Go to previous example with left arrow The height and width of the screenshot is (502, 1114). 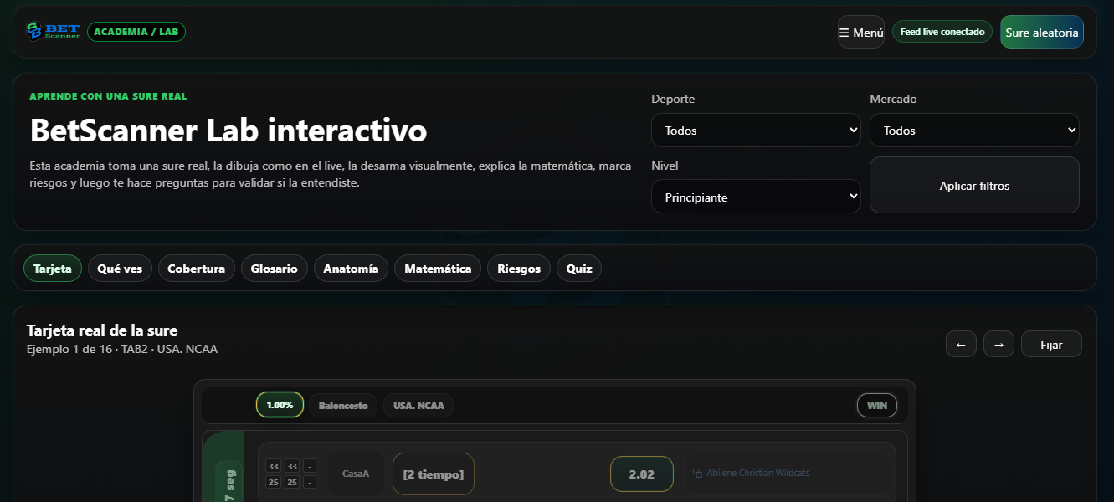pyautogui.click(x=961, y=343)
